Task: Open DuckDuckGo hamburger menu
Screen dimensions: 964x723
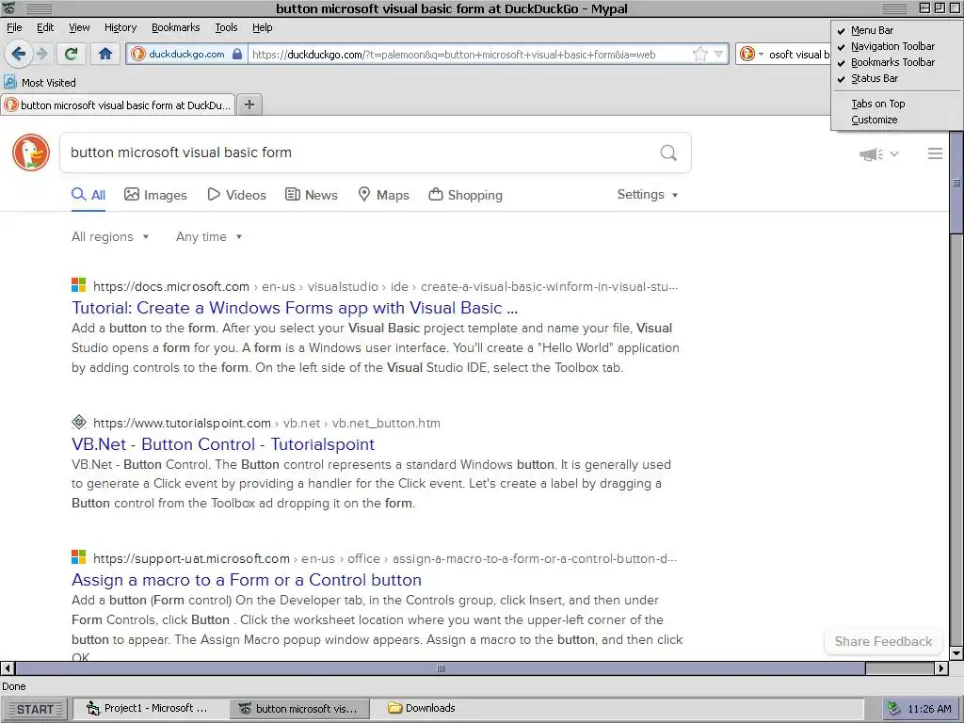Action: point(935,153)
